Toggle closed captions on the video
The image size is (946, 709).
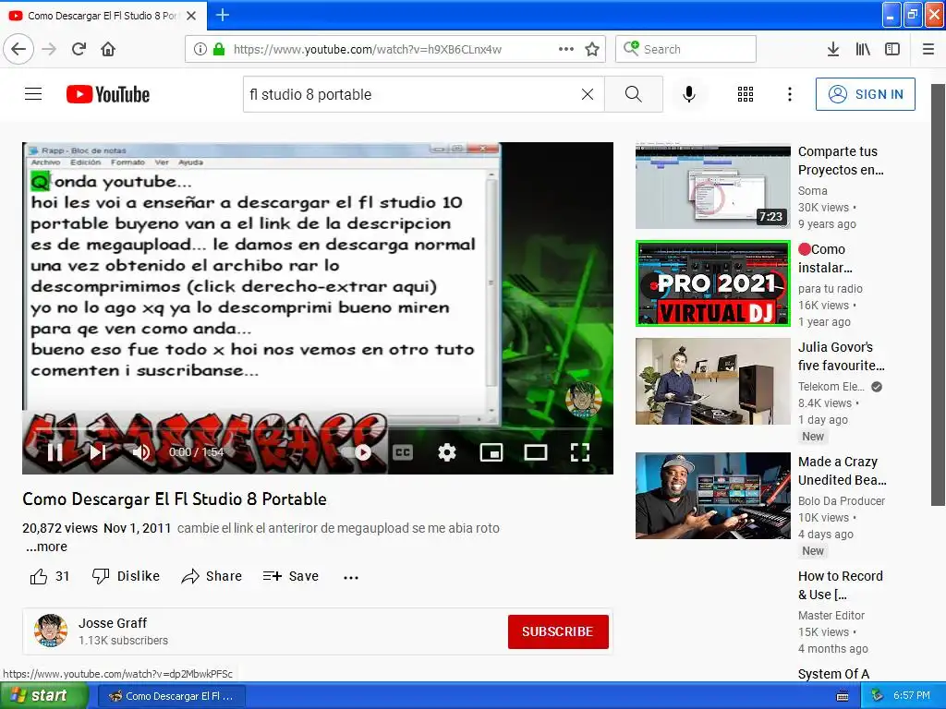(x=403, y=452)
